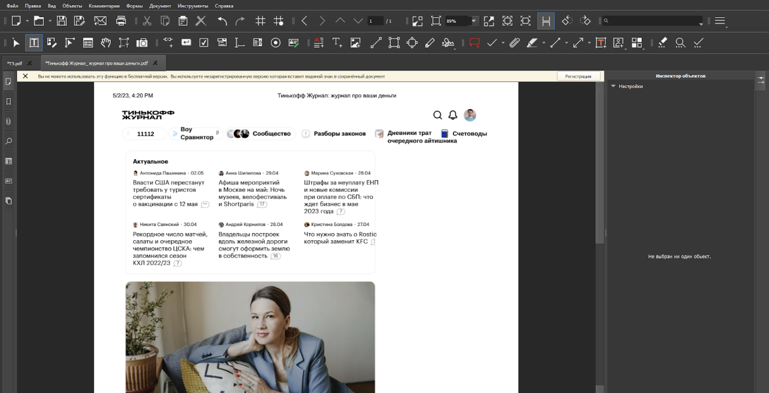Click the Insert Image tool
The width and height of the screenshot is (769, 393).
pos(355,43)
